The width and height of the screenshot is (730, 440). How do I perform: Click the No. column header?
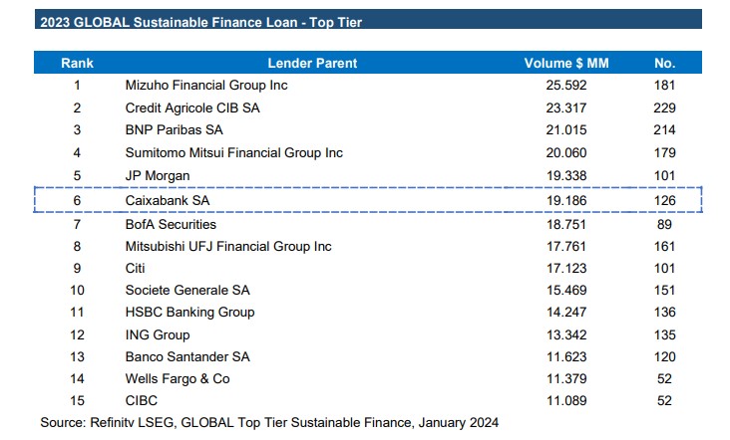click(x=665, y=63)
